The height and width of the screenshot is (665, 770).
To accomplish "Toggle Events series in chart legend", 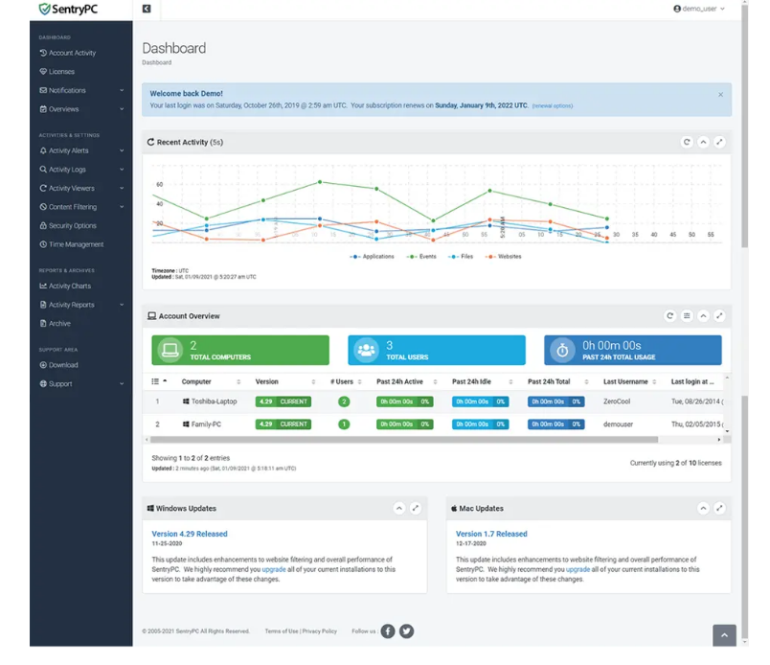I will [421, 257].
